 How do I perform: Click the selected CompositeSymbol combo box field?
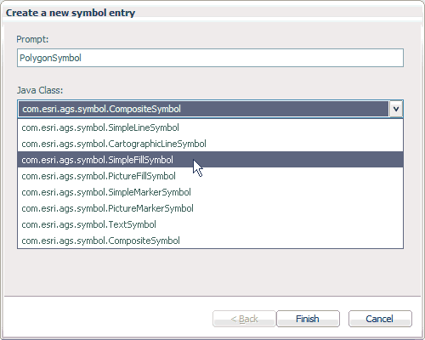click(203, 109)
